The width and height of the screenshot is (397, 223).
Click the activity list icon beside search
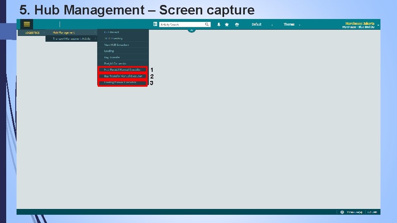coord(155,24)
